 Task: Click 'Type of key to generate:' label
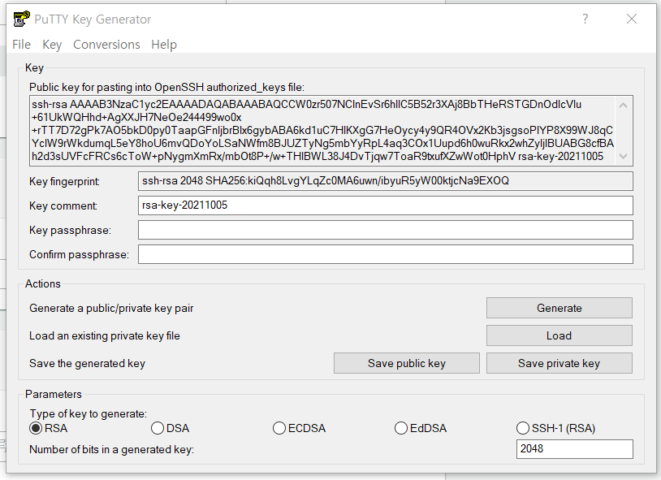[88, 413]
